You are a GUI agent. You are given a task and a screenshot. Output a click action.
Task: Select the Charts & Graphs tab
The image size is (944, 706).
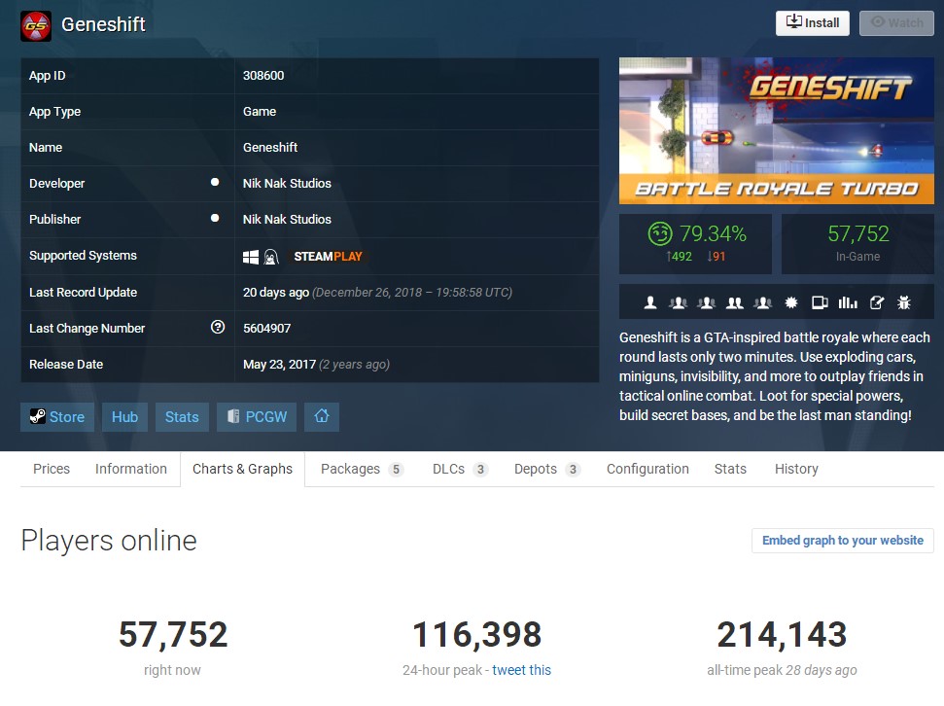coord(243,469)
